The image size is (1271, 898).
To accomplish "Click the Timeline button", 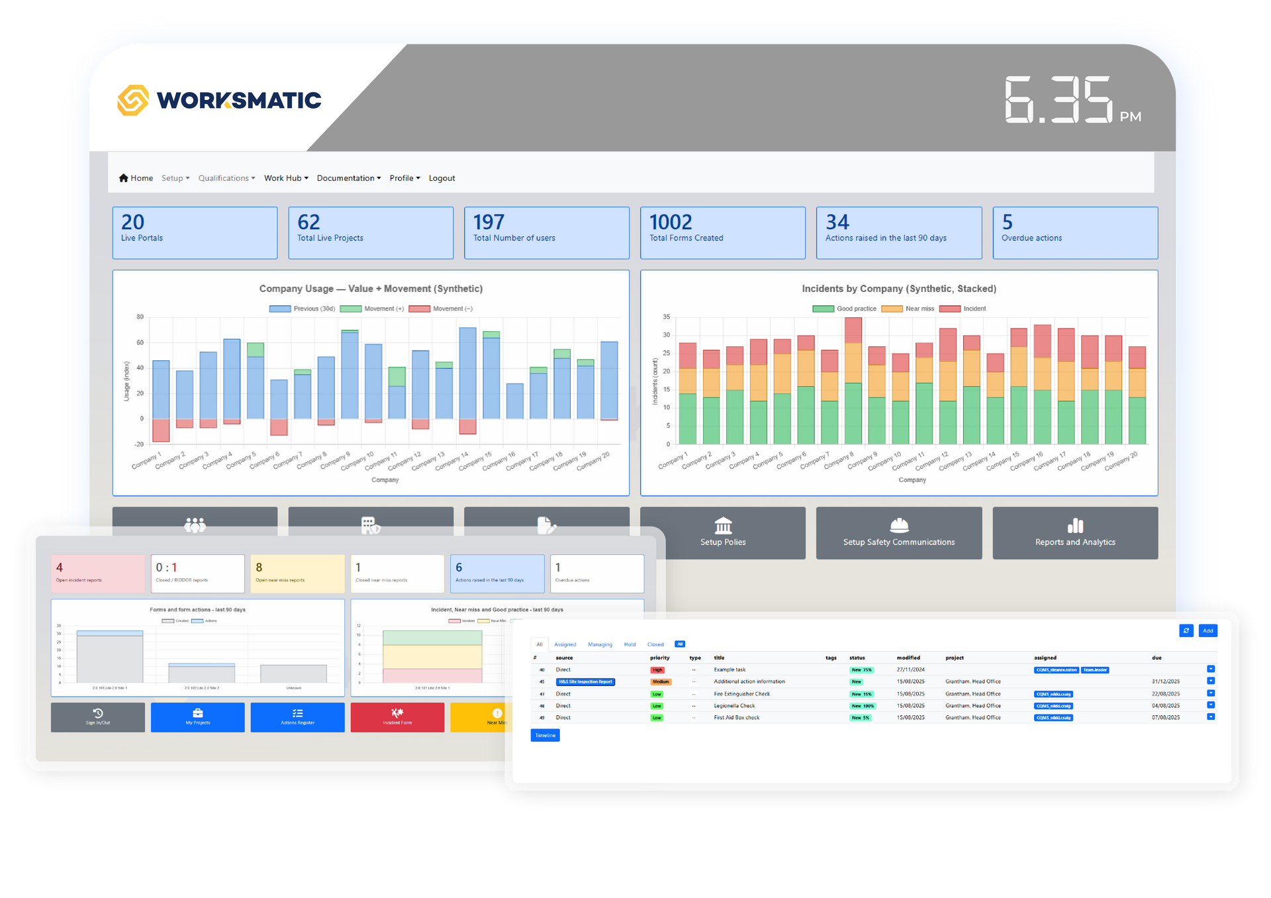I will pos(545,735).
